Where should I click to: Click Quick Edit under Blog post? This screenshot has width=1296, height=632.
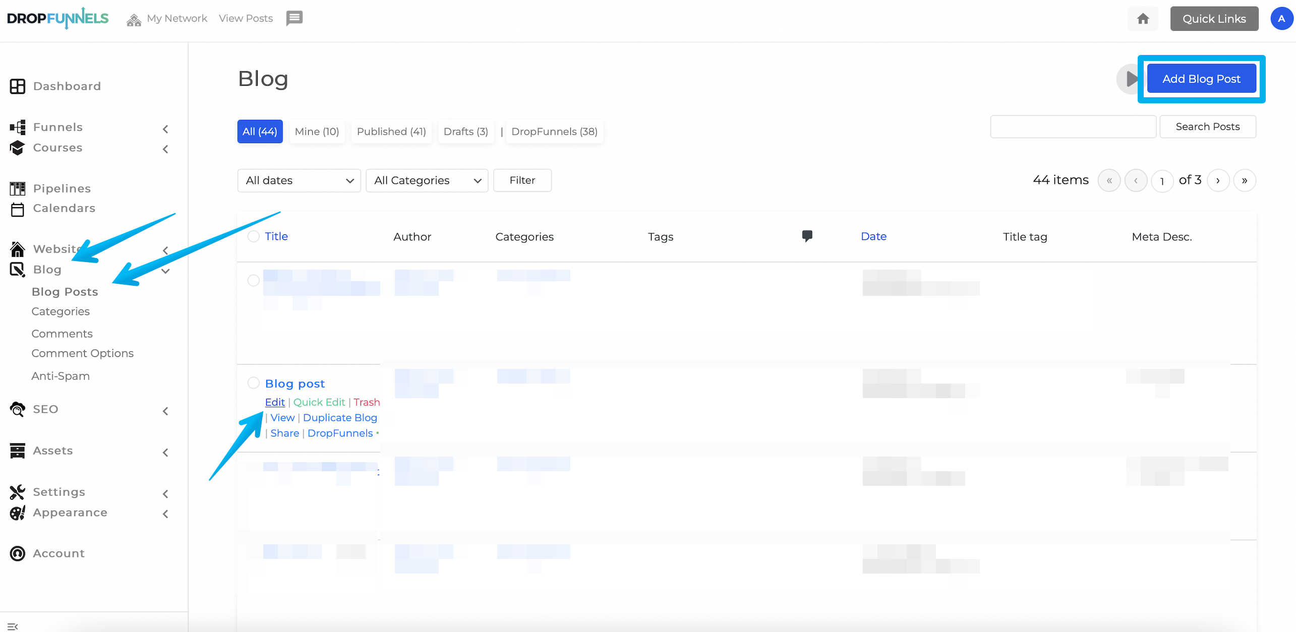(x=319, y=402)
